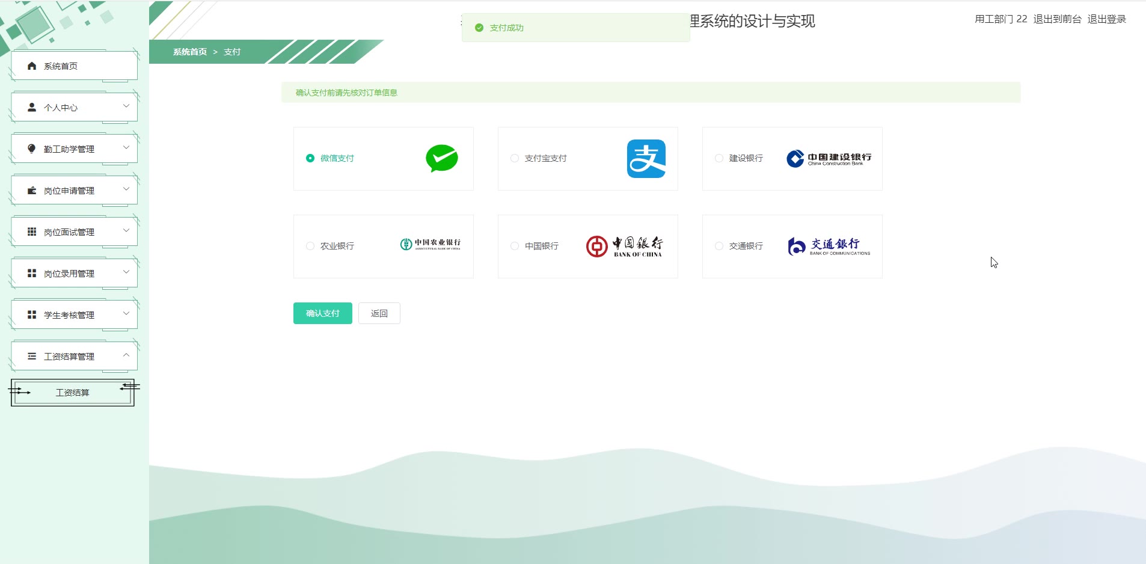Image resolution: width=1146 pixels, height=564 pixels.
Task: Open the 个人中心 sidebar menu
Action: [74, 108]
